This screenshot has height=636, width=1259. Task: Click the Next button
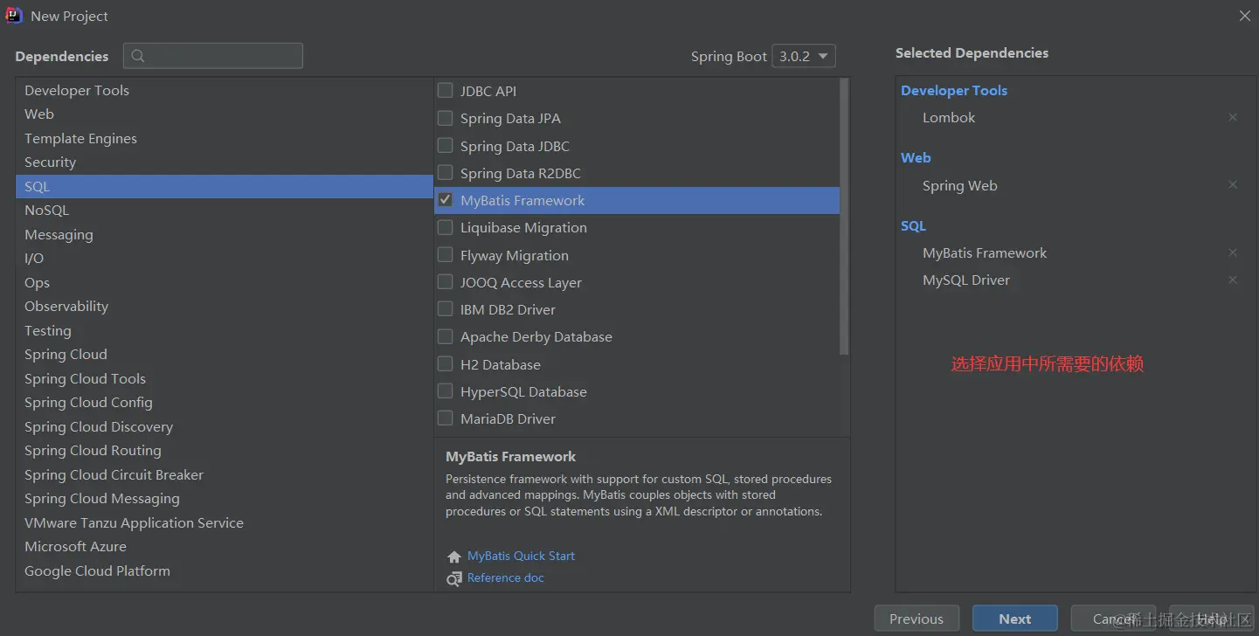[1014, 619]
